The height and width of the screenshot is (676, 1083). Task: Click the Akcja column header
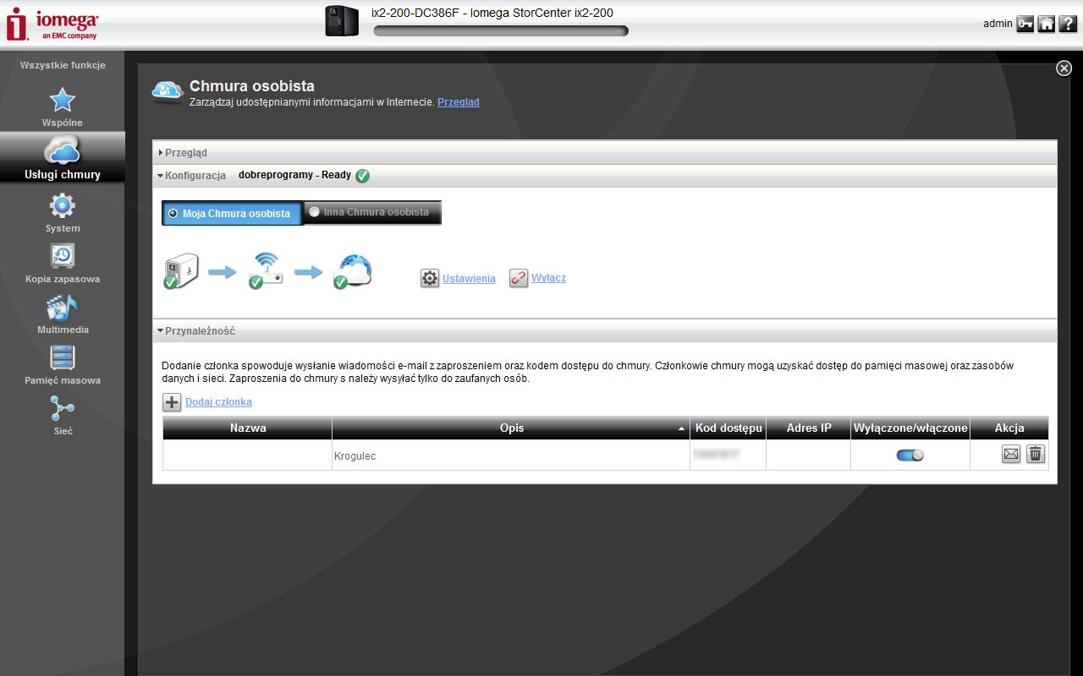click(1009, 428)
